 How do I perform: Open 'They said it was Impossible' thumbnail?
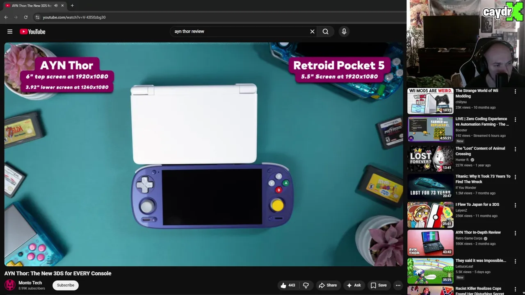[430, 270]
